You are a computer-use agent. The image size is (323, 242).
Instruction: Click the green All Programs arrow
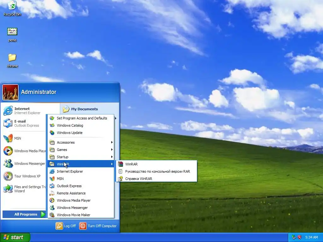tap(43, 214)
